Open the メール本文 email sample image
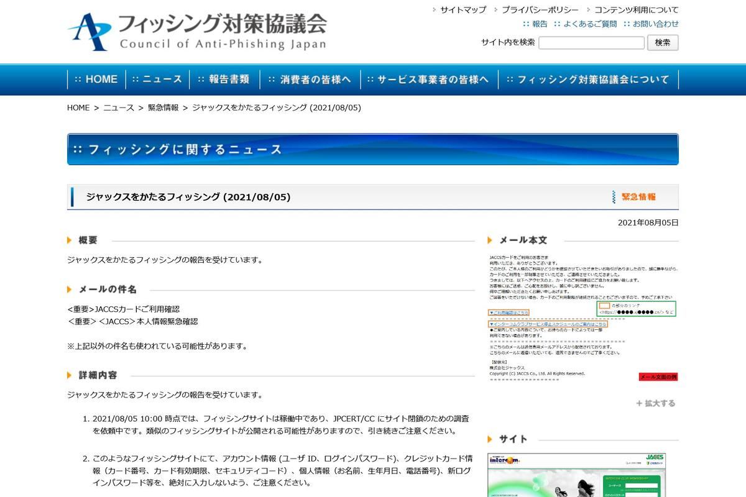This screenshot has height=497, width=746. (x=583, y=317)
